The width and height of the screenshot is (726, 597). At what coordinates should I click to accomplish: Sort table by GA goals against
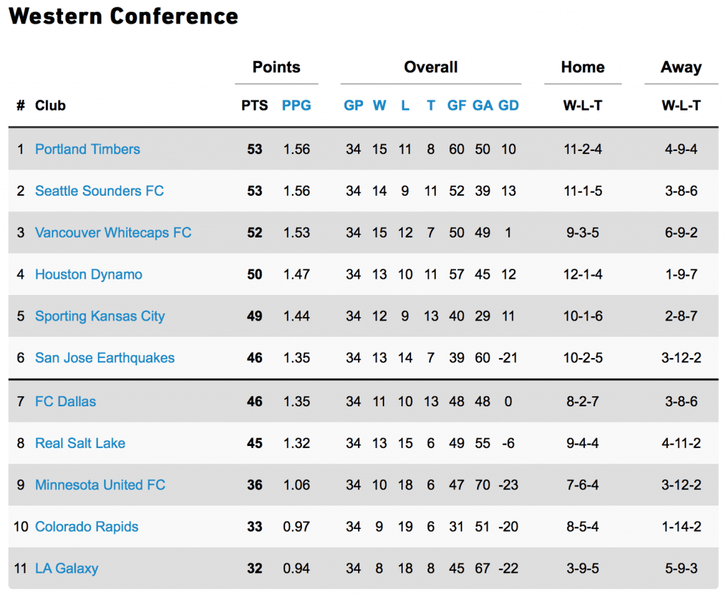tap(482, 105)
